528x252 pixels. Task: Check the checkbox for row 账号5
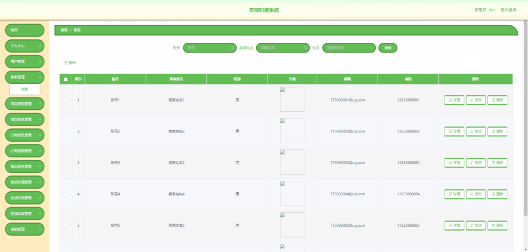pyautogui.click(x=65, y=225)
